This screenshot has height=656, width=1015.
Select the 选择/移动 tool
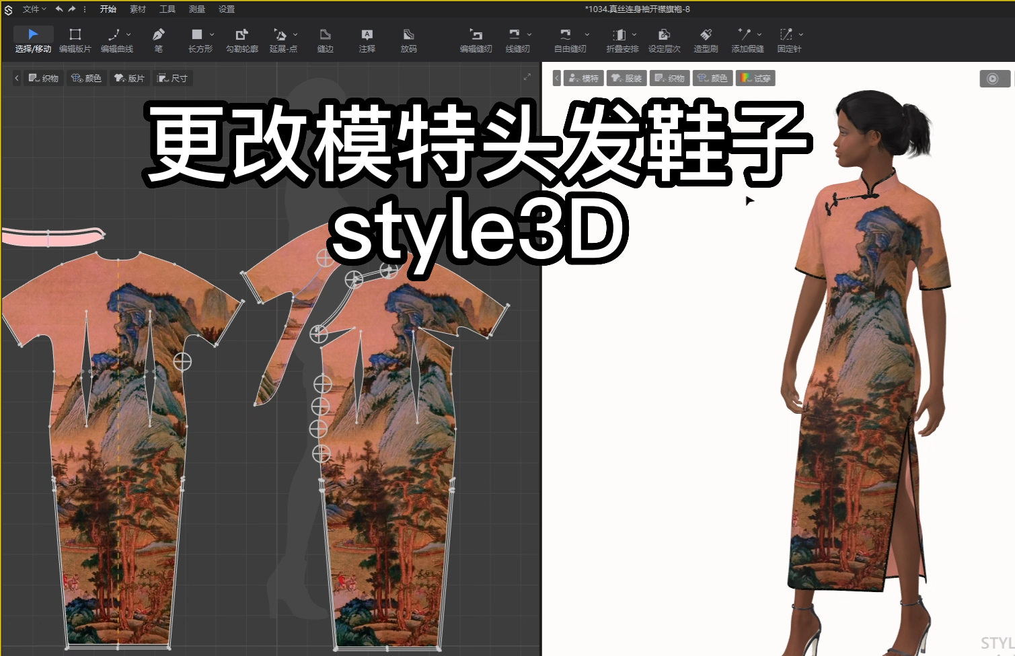coord(33,40)
